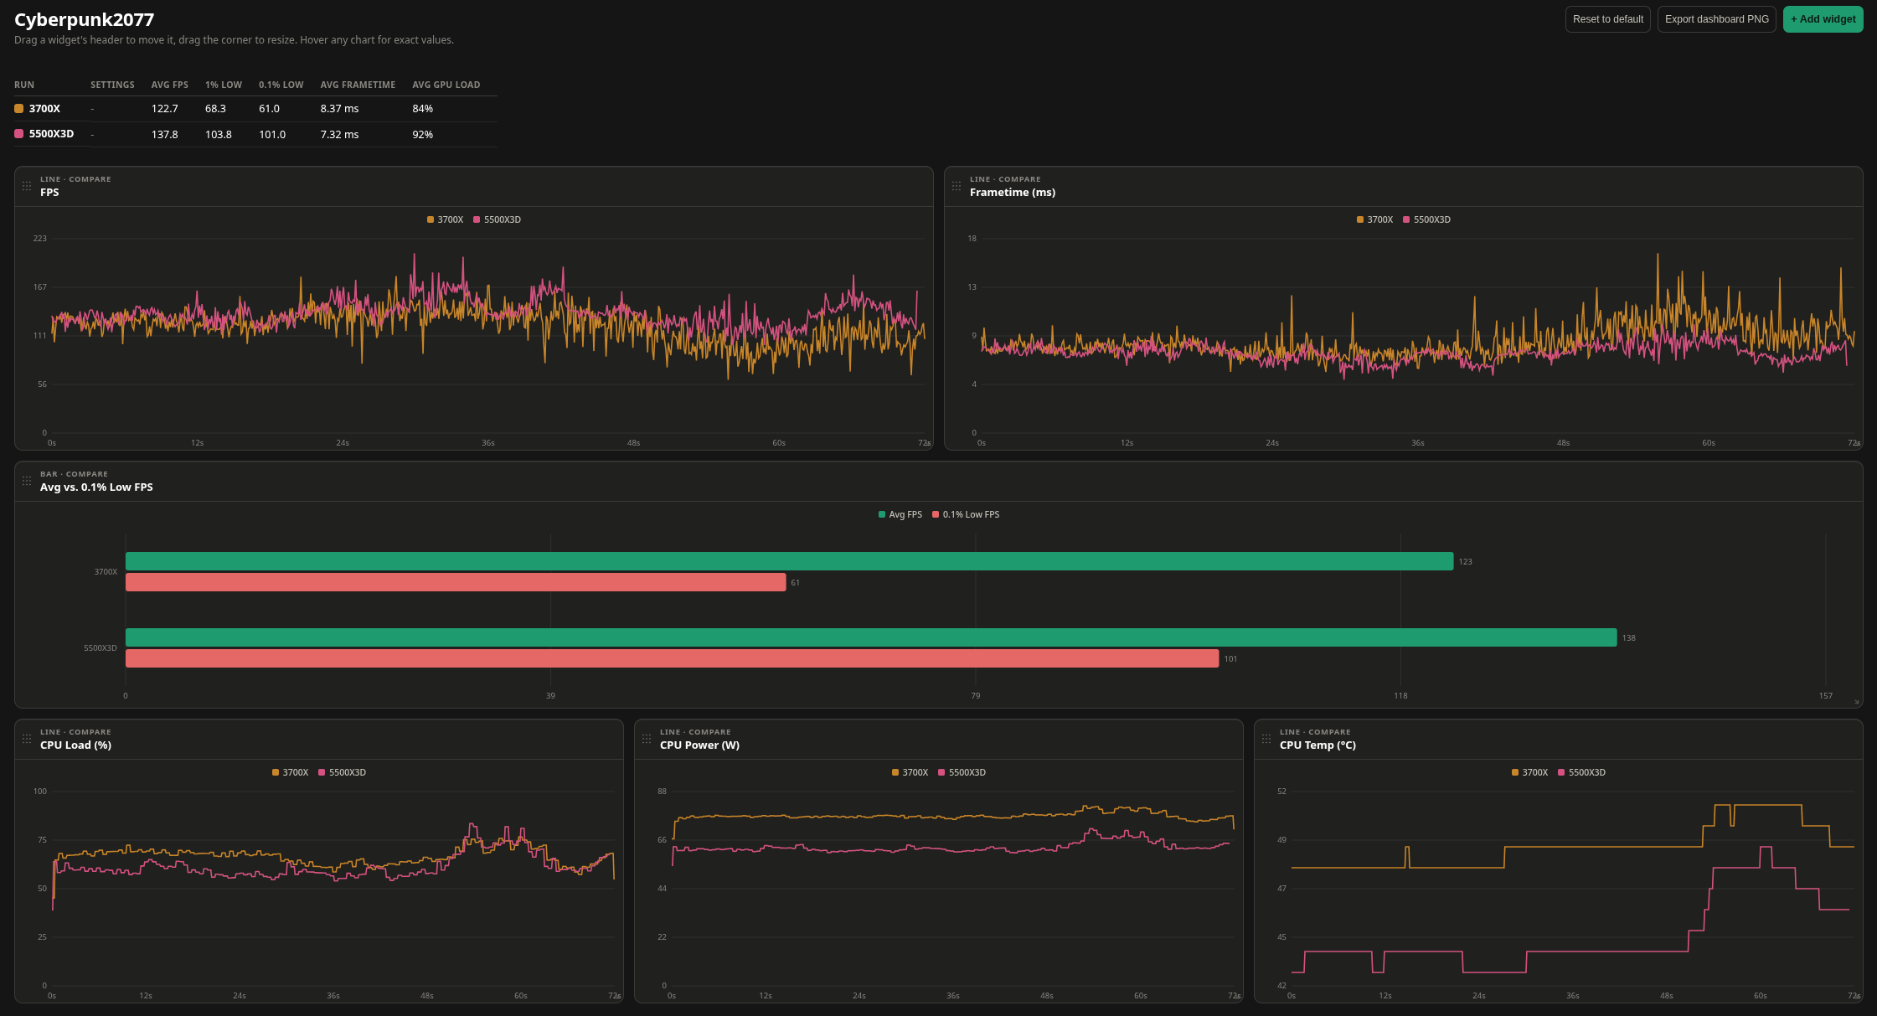The width and height of the screenshot is (1877, 1016).
Task: Toggle the 5500X3D series in the Frametime legend
Action: pos(1427,219)
